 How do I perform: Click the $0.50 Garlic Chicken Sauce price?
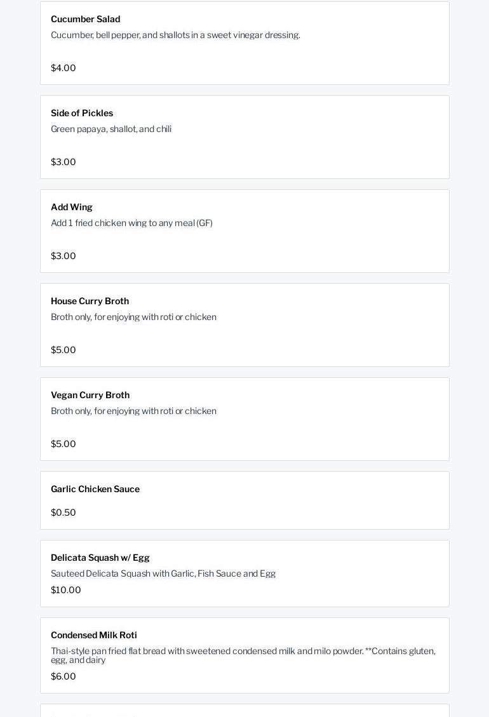64,513
